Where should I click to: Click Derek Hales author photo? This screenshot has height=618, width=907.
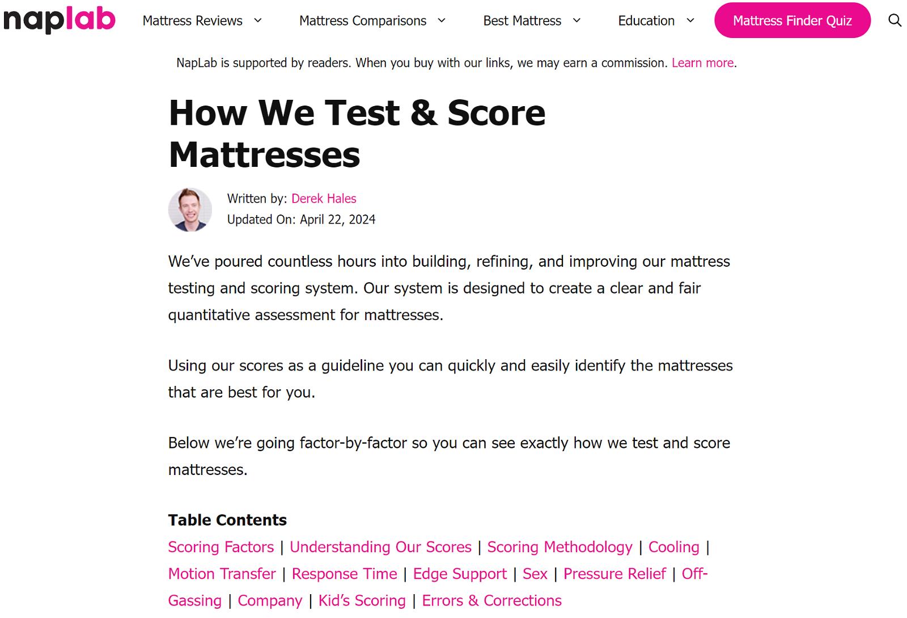click(x=190, y=209)
